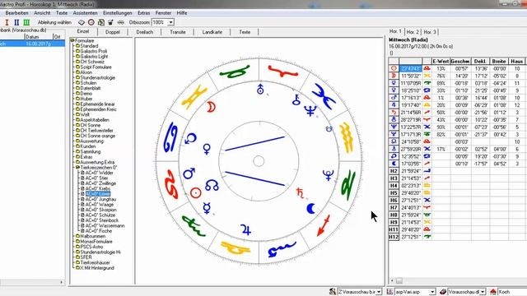Switch to the Landkarte tab
Viewport: 527px width, 296px height.
212,32
